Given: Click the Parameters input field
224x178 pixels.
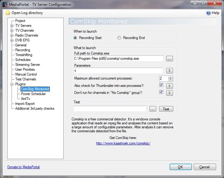Looking at the screenshot, I should (x=118, y=71).
